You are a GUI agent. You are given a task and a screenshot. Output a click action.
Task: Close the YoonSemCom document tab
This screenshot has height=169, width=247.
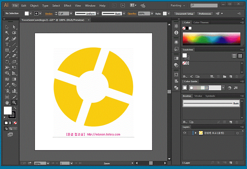pos(89,20)
